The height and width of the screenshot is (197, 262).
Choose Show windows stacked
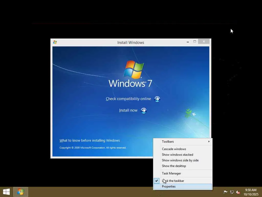pyautogui.click(x=183, y=155)
